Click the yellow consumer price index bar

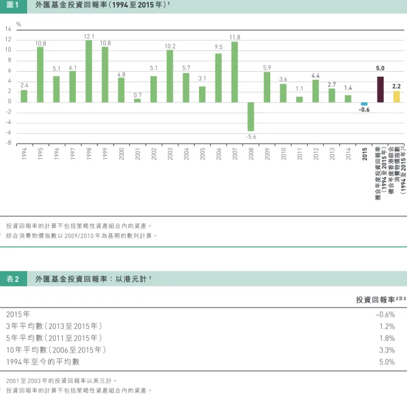pos(397,97)
